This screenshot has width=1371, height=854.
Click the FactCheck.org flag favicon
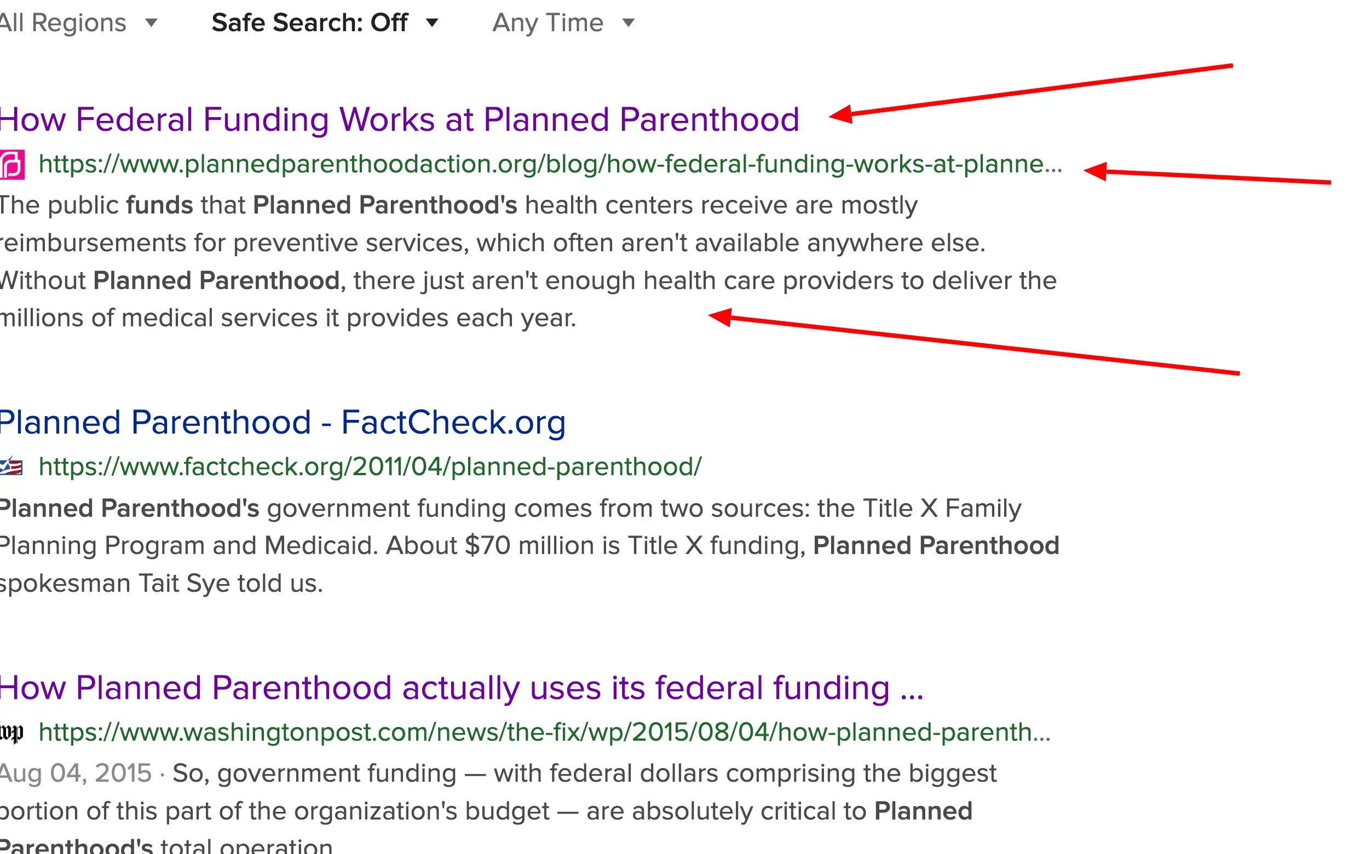(x=11, y=466)
